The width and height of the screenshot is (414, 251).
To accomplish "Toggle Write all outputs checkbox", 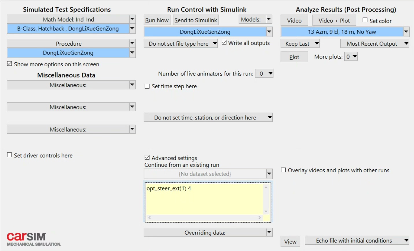I will pos(224,42).
